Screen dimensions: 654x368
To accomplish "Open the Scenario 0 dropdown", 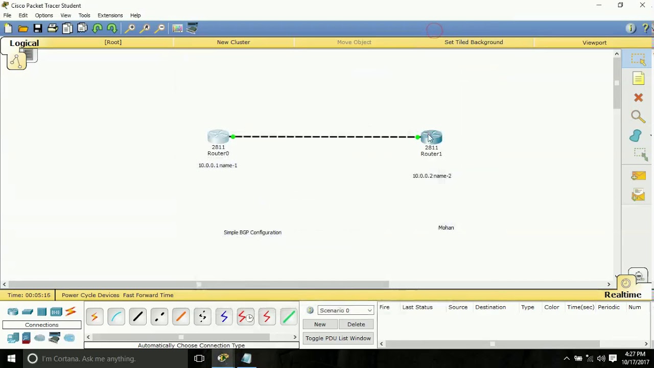I will pyautogui.click(x=346, y=310).
